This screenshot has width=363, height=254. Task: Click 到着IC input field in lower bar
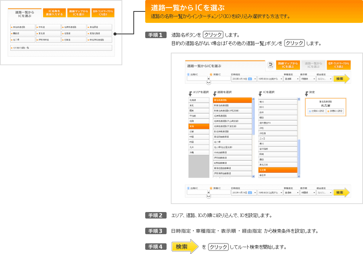click(x=220, y=192)
